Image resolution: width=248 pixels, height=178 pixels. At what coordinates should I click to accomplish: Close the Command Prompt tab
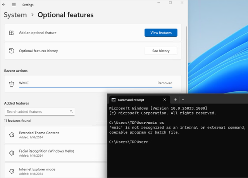(x=165, y=99)
